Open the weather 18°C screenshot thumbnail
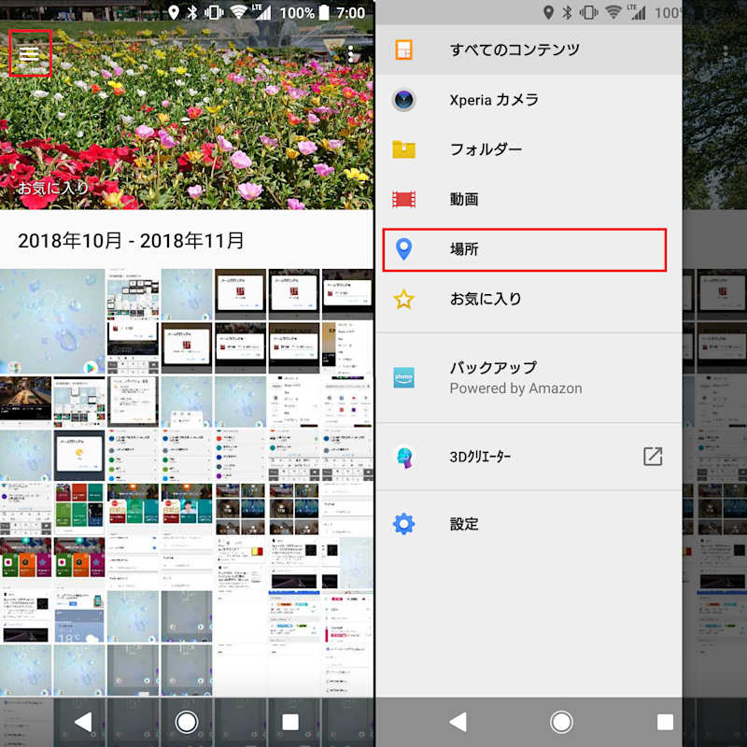Viewport: 747px width, 747px height. pyautogui.click(x=79, y=617)
